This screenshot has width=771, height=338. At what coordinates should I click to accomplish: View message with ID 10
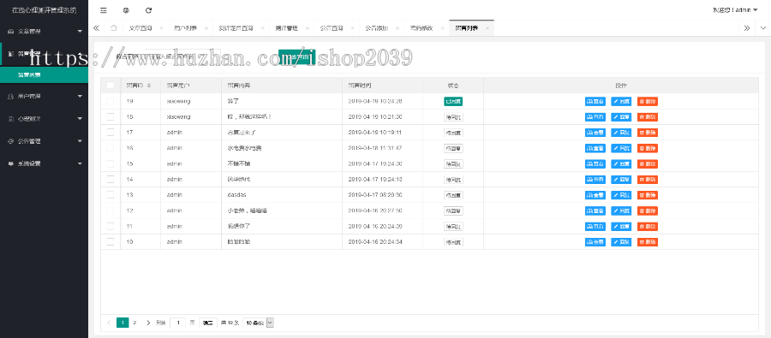[595, 242]
